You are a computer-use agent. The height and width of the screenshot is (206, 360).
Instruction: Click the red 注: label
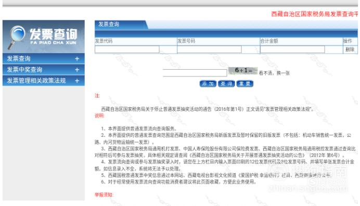pos(97,96)
